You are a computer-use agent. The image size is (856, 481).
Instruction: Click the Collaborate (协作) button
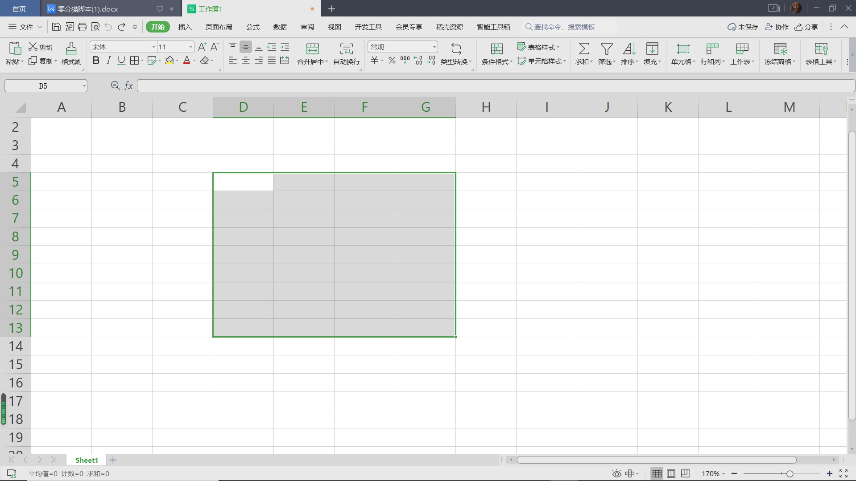pos(777,27)
